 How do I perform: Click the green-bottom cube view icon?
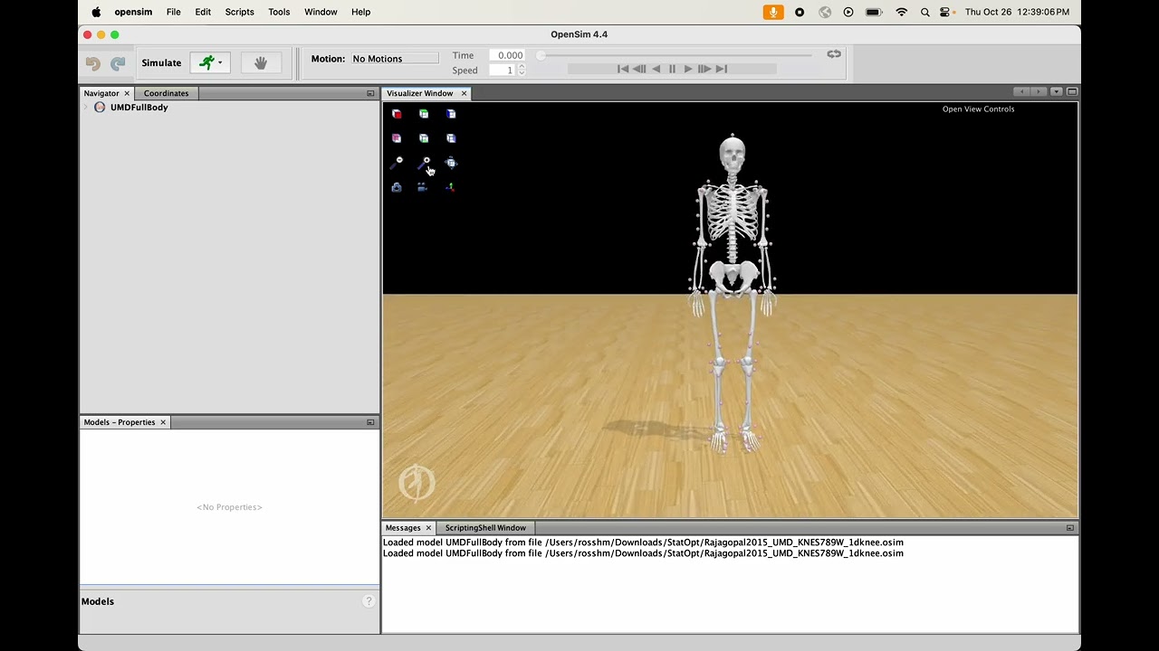424,138
